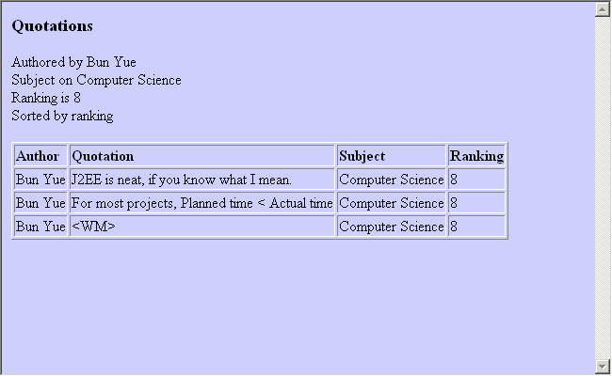The width and height of the screenshot is (612, 376).
Task: Click the Quotations heading
Action: click(53, 26)
